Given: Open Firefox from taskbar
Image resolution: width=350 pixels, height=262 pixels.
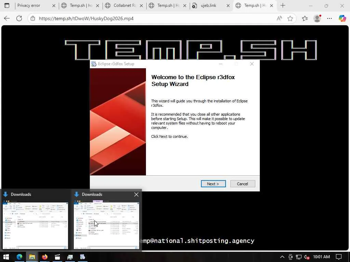Looking at the screenshot, I should 45,257.
